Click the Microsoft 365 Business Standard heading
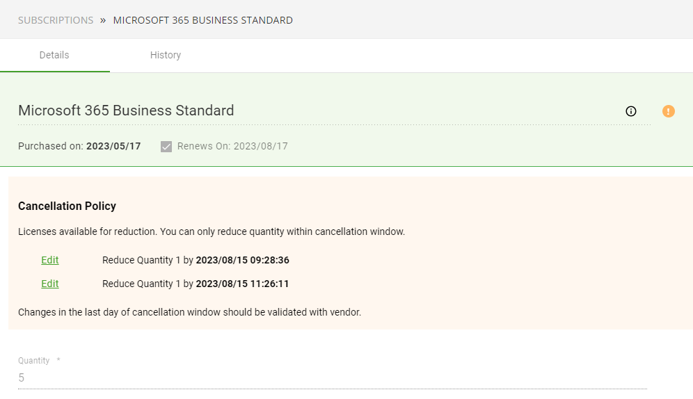 click(126, 111)
